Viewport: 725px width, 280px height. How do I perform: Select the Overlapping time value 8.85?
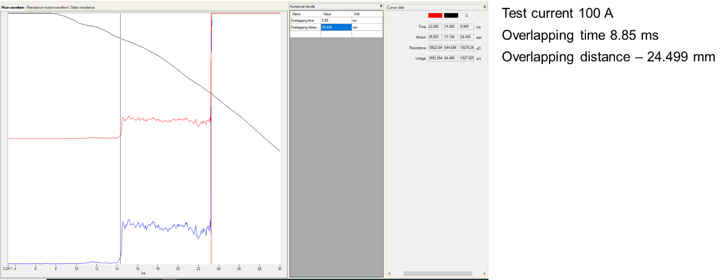click(x=336, y=20)
